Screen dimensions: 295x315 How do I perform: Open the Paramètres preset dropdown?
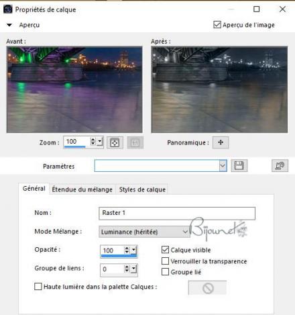coord(223,166)
